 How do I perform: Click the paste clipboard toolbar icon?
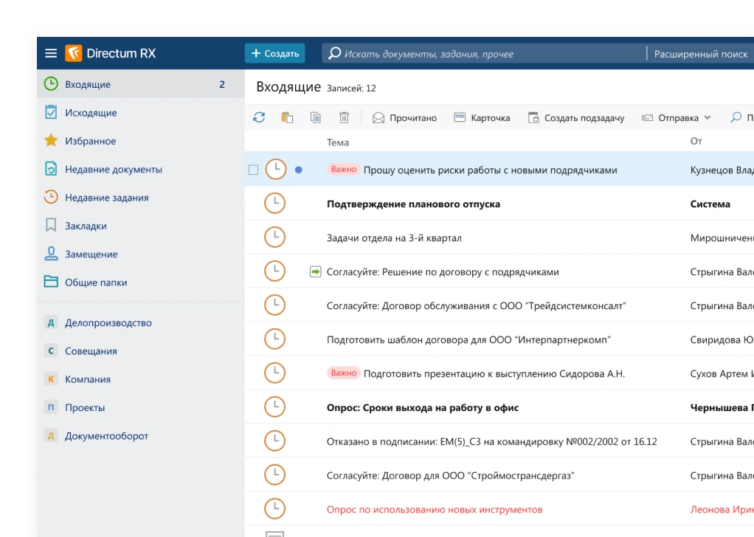(x=288, y=117)
